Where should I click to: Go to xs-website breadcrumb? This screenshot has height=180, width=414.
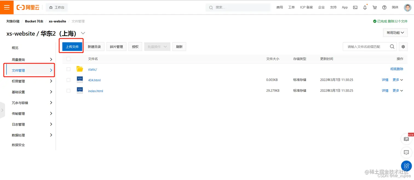click(x=58, y=21)
